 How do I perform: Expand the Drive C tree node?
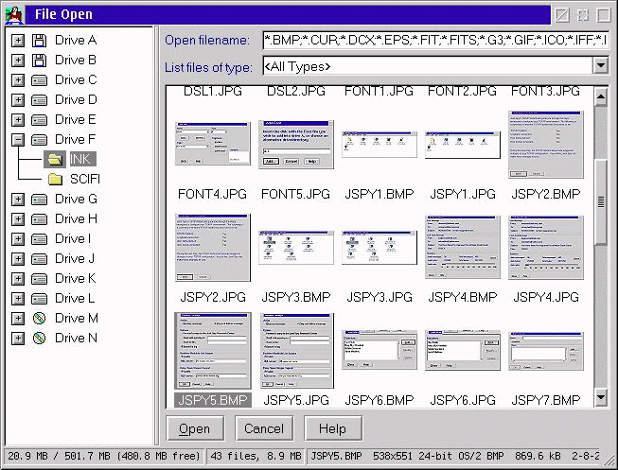[17, 80]
